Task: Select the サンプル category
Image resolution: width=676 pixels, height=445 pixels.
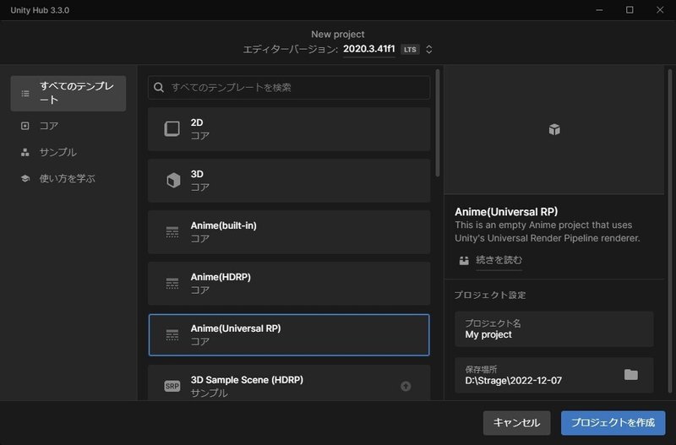Action: (x=68, y=152)
